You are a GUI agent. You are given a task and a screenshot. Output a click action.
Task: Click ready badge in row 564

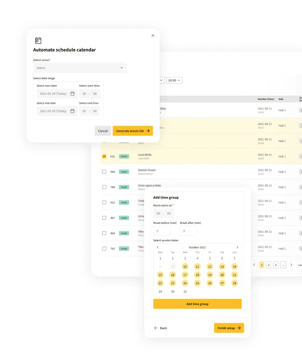coord(124,172)
